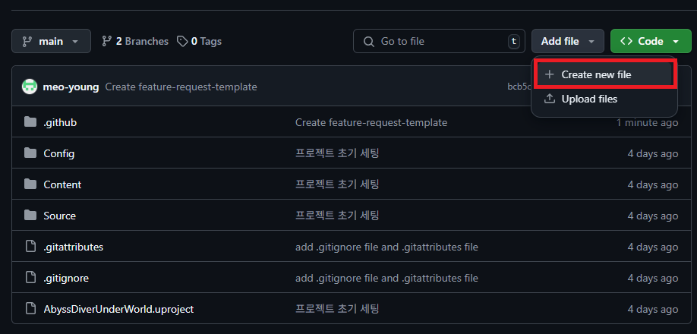Open the .github folder
The image size is (697, 334).
pos(60,122)
